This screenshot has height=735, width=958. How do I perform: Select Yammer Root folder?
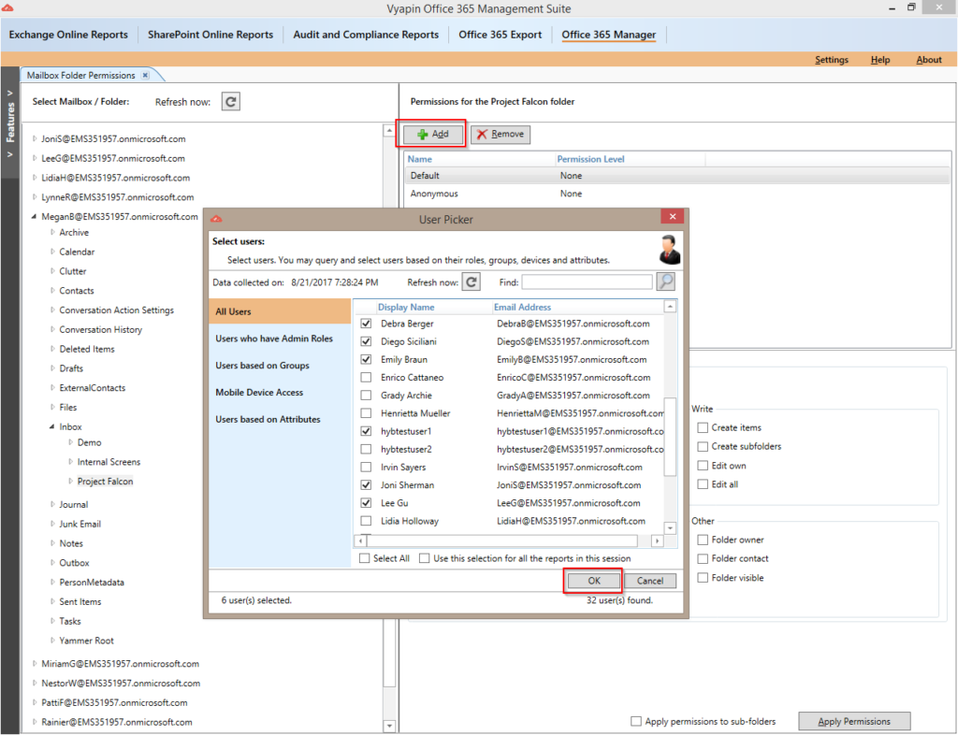[86, 641]
